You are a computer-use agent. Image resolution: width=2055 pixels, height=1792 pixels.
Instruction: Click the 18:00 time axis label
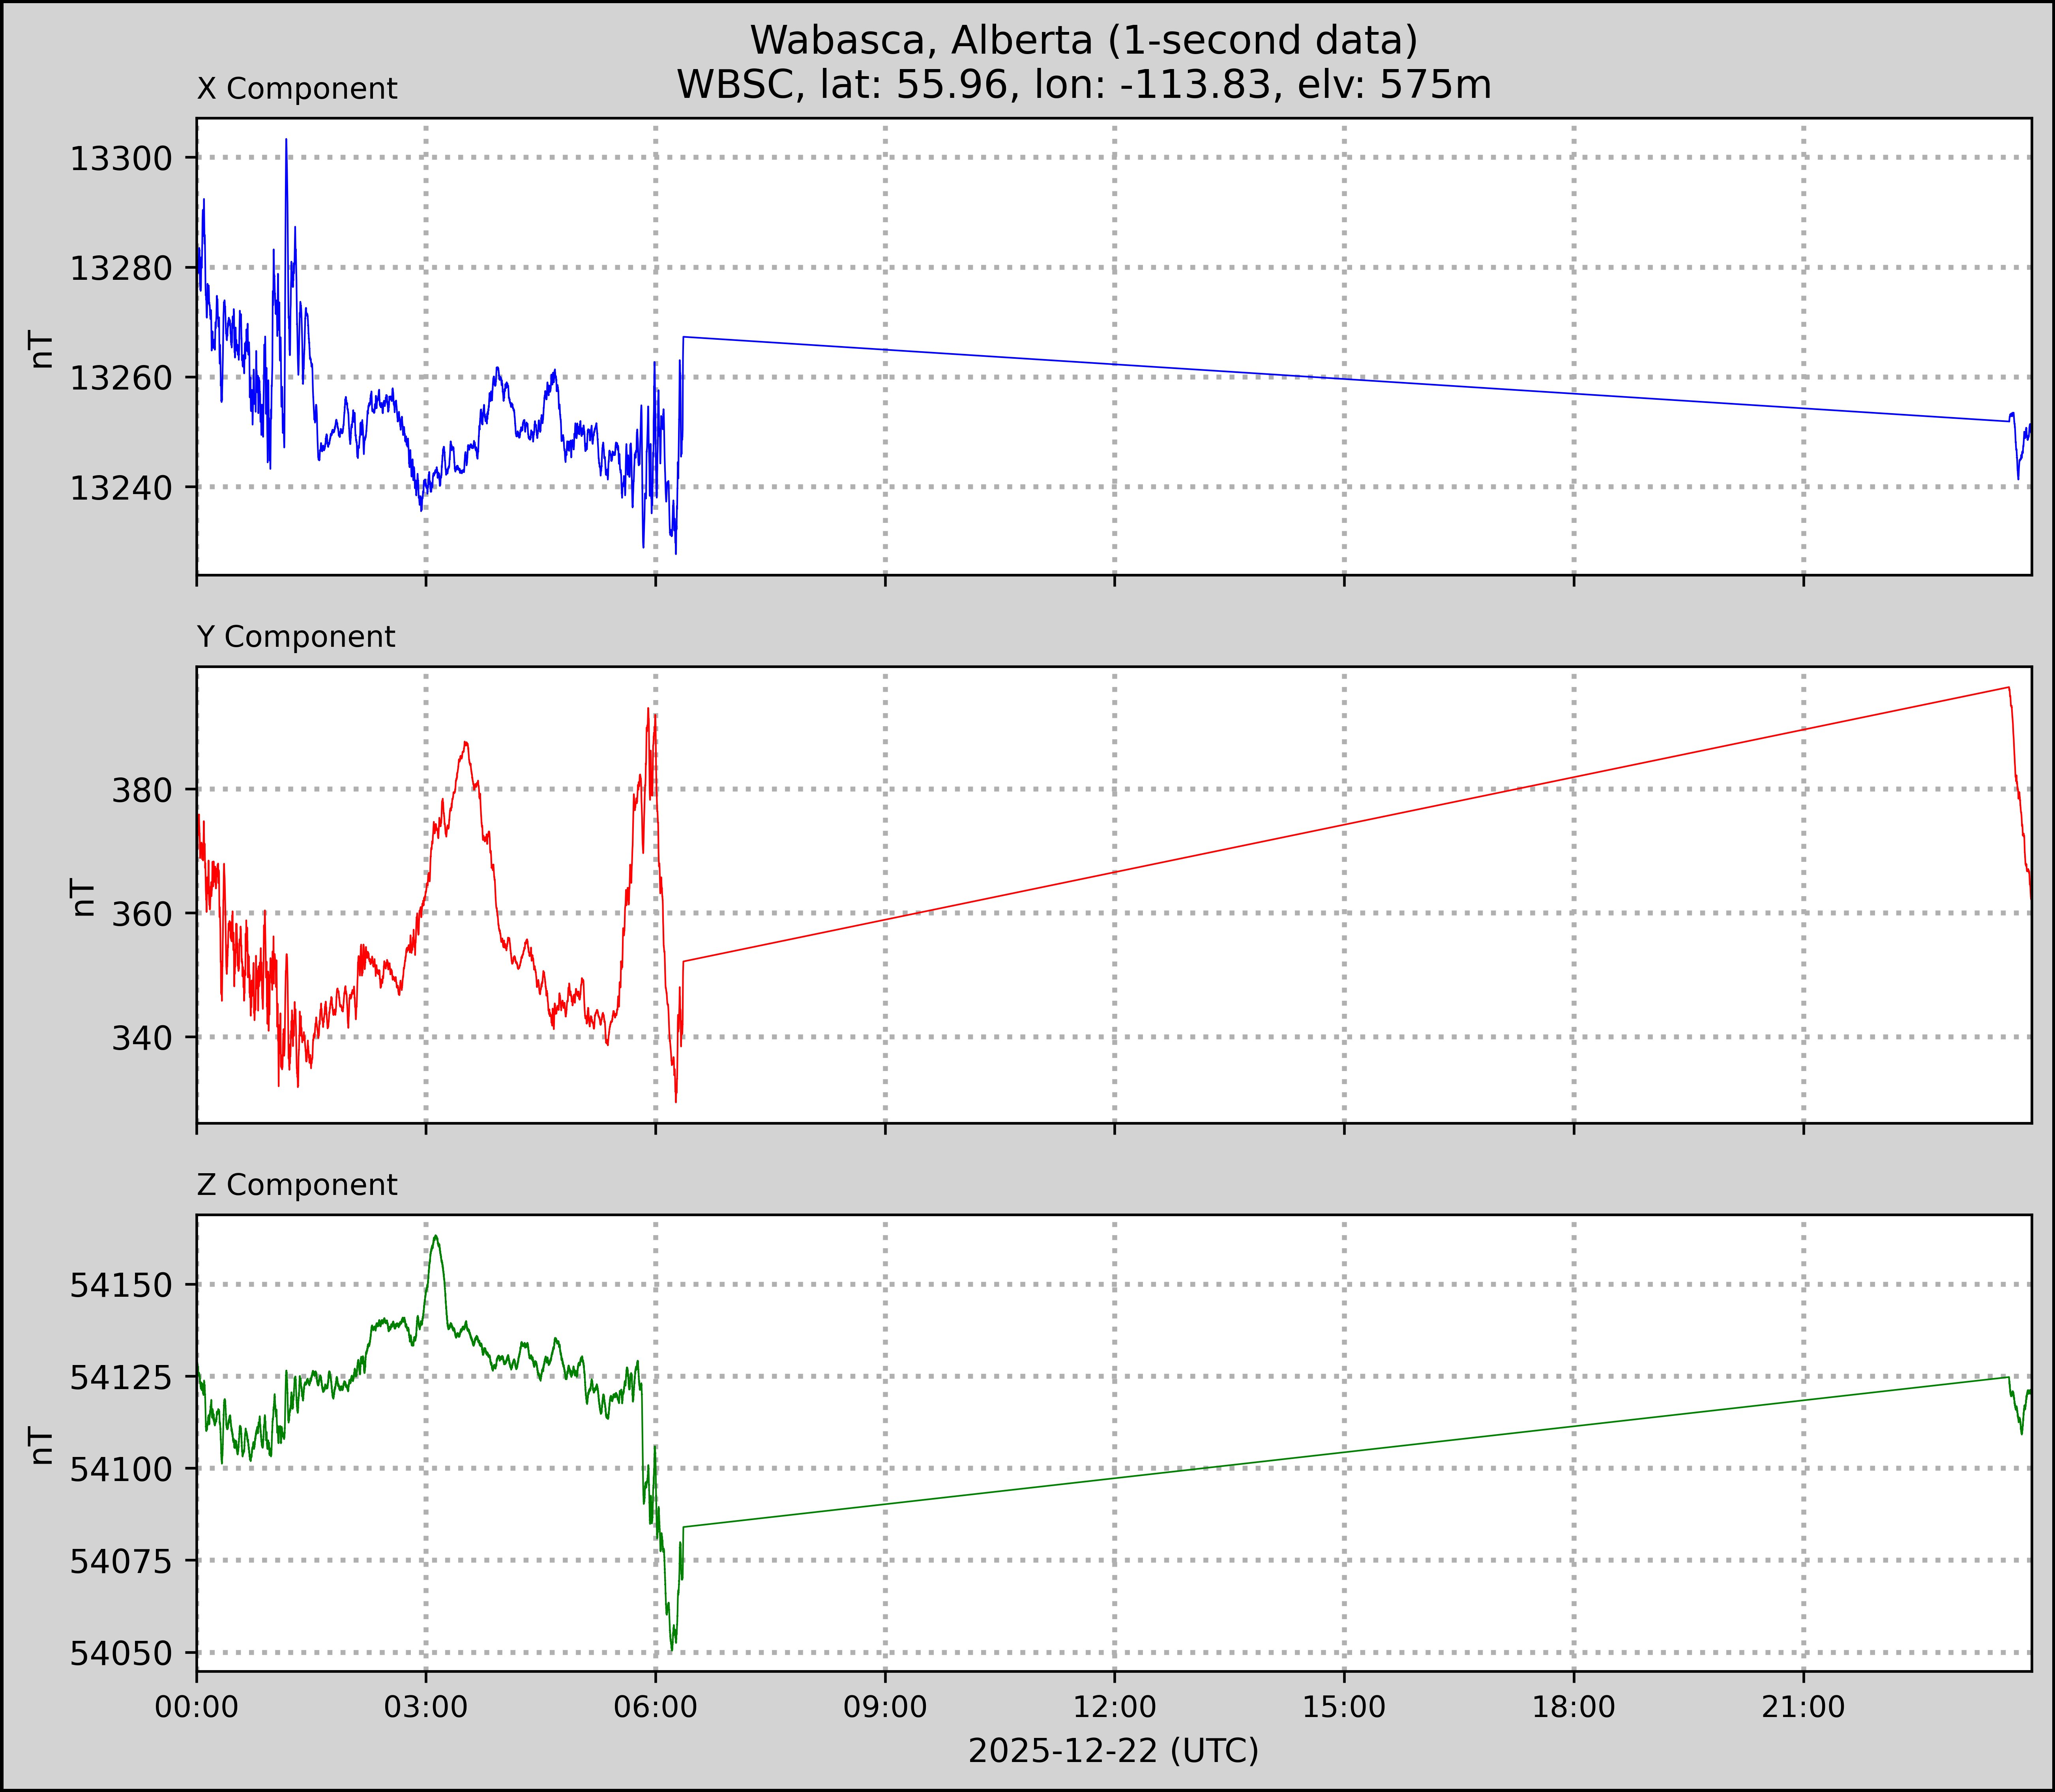[1574, 1707]
